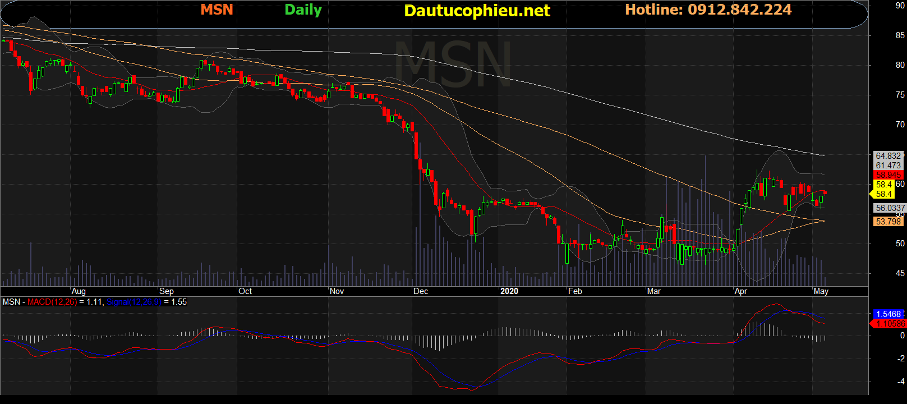Click the blue 1.5468 signal value tag
The image size is (907, 404).
click(888, 314)
